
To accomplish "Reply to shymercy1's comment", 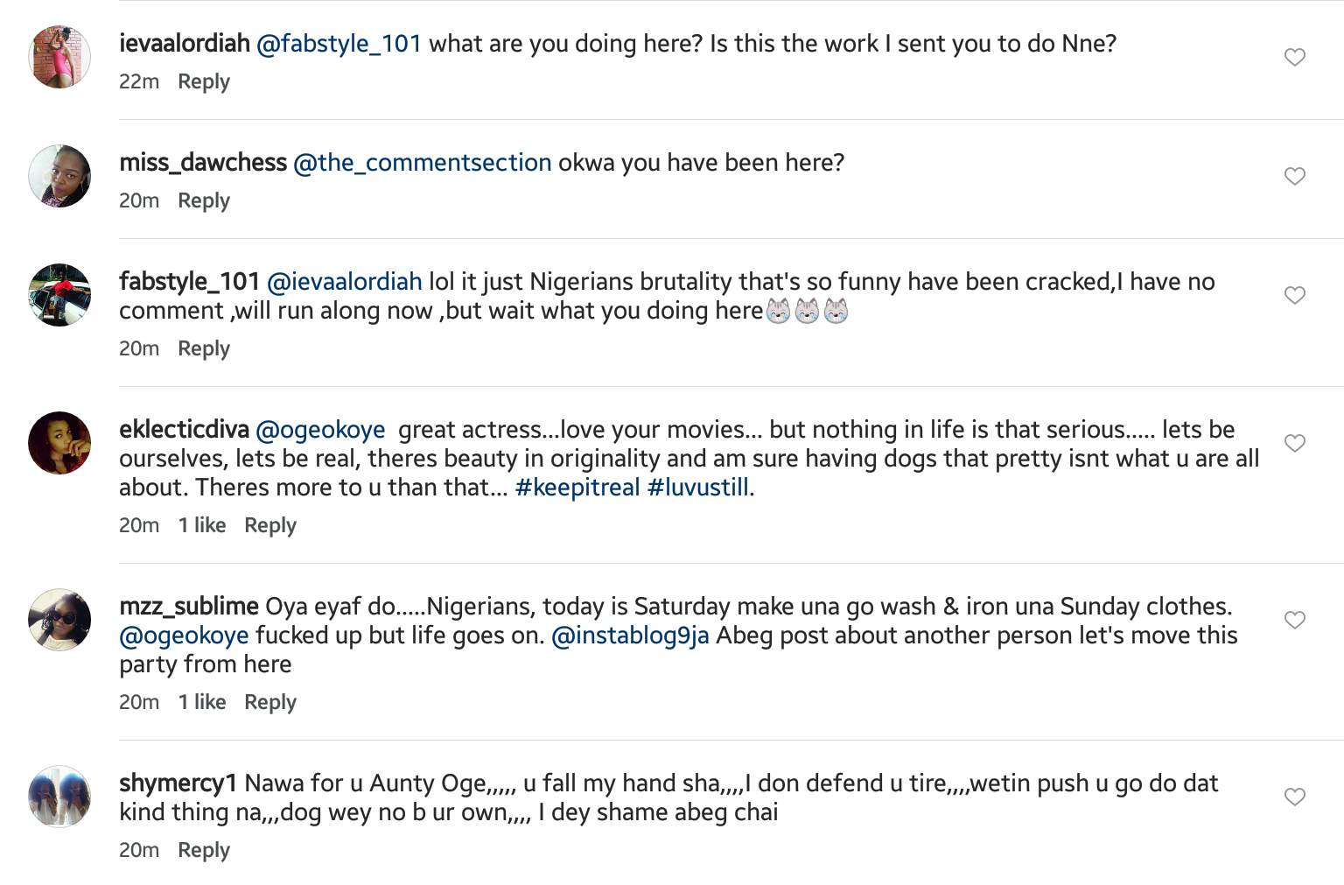I will (204, 851).
